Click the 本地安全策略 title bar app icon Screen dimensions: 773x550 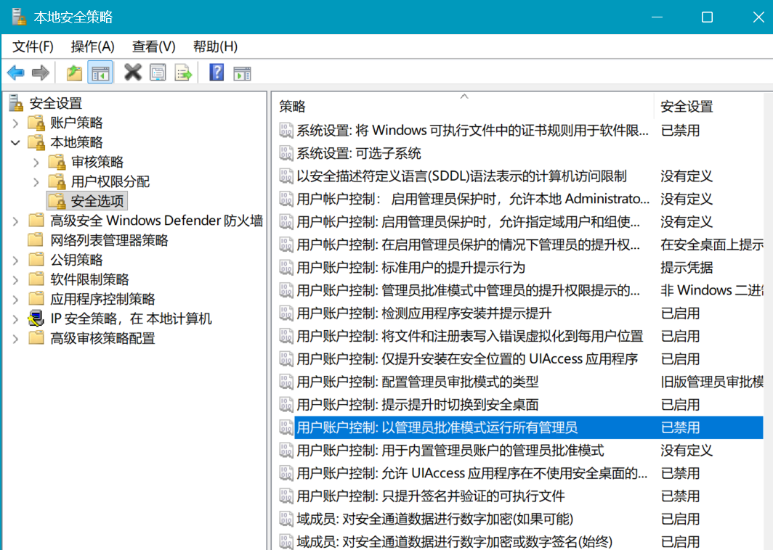point(19,17)
